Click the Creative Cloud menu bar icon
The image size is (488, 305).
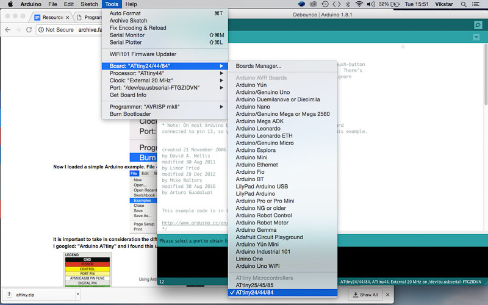point(314,4)
